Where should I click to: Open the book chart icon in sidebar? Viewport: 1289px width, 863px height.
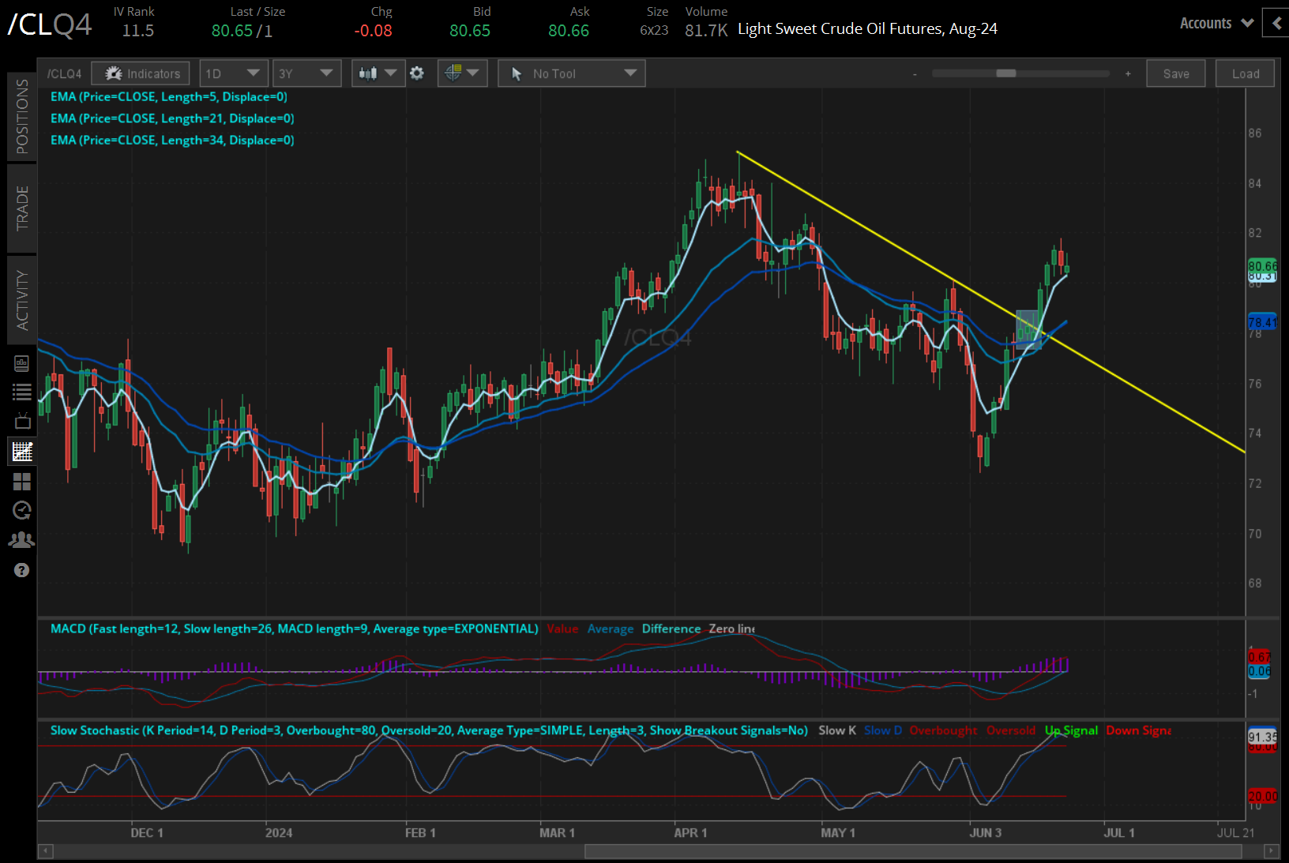pyautogui.click(x=22, y=363)
